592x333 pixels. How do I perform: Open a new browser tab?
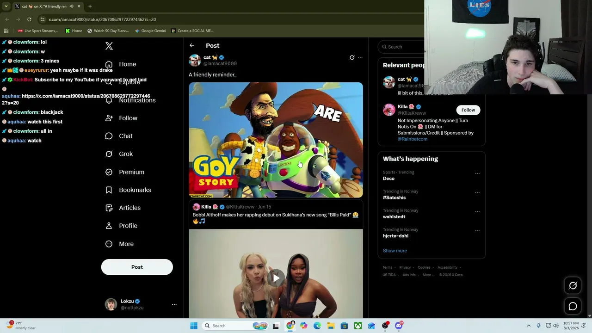click(90, 6)
